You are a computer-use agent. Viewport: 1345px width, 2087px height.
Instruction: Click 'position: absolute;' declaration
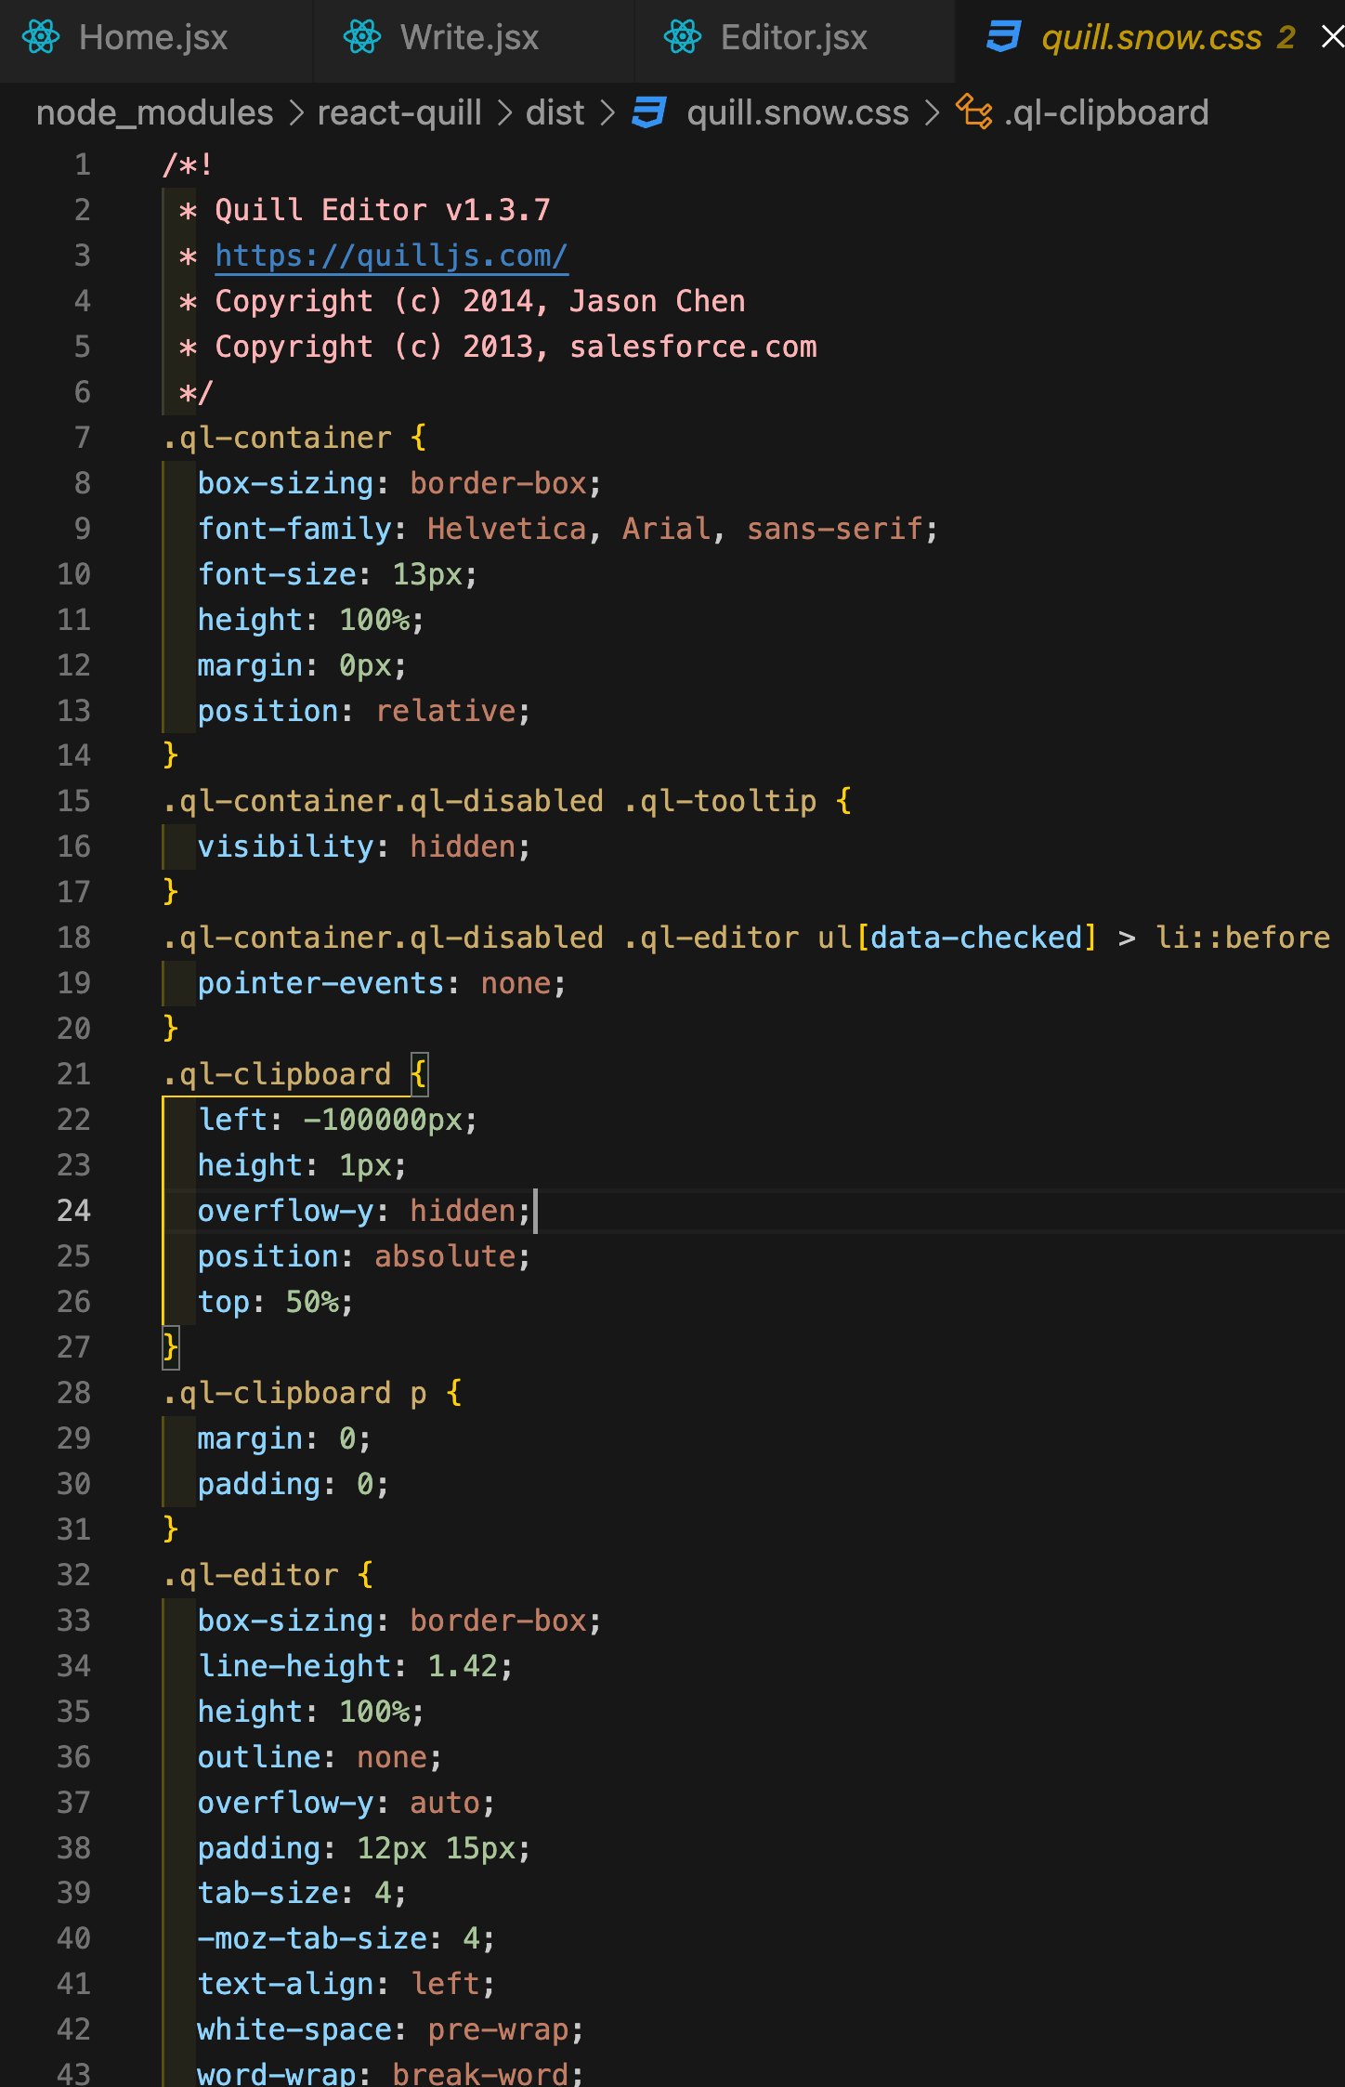(x=364, y=1256)
